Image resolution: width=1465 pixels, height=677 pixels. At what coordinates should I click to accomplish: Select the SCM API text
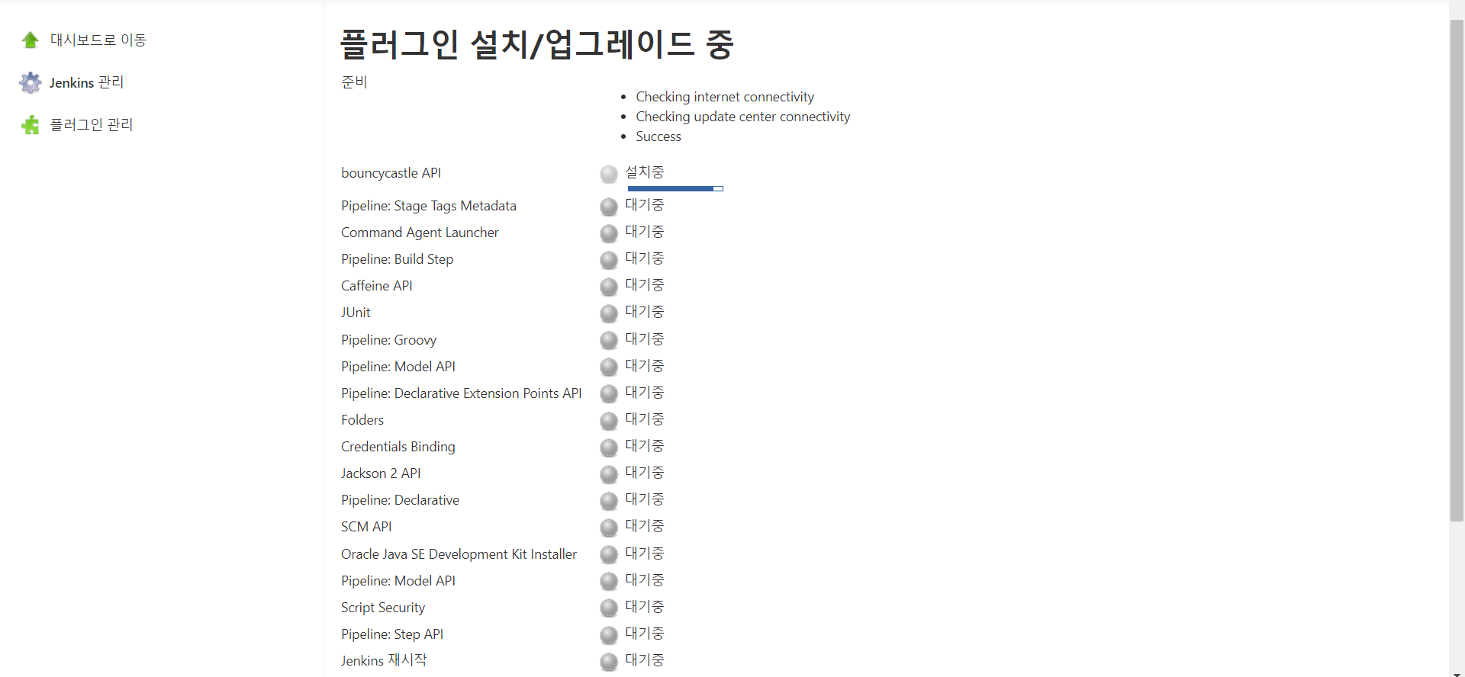(366, 527)
